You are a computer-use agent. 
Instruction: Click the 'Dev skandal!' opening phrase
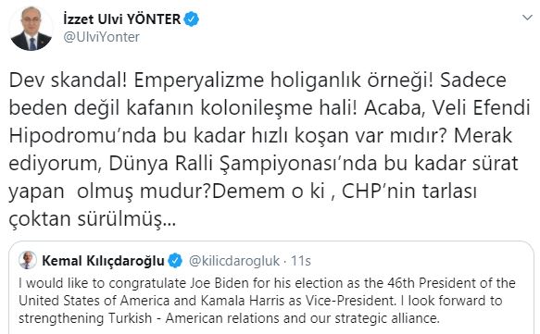point(69,80)
